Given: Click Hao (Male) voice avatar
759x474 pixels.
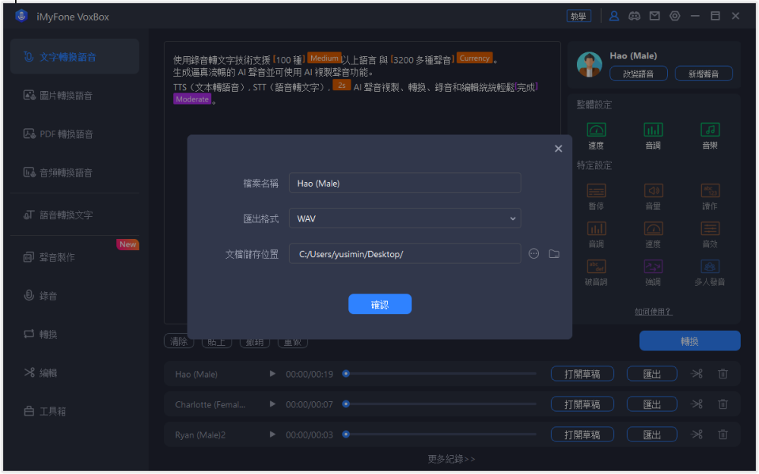Looking at the screenshot, I should tap(589, 64).
